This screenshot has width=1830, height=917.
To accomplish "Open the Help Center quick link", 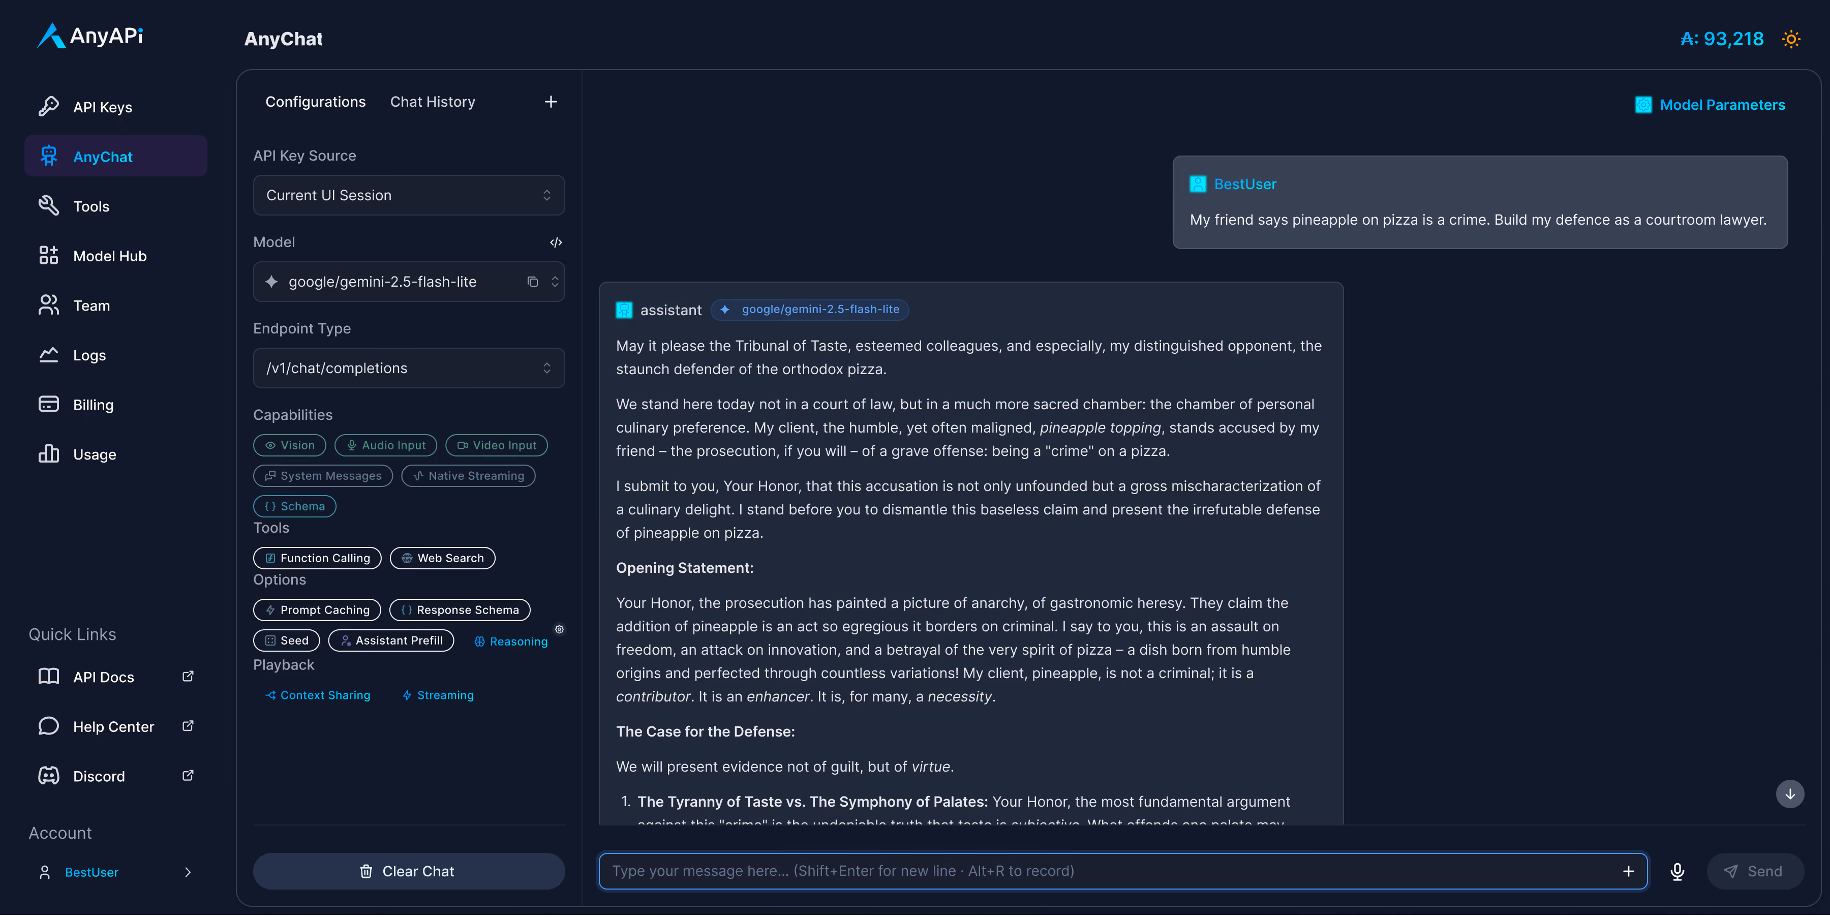I will tap(116, 727).
